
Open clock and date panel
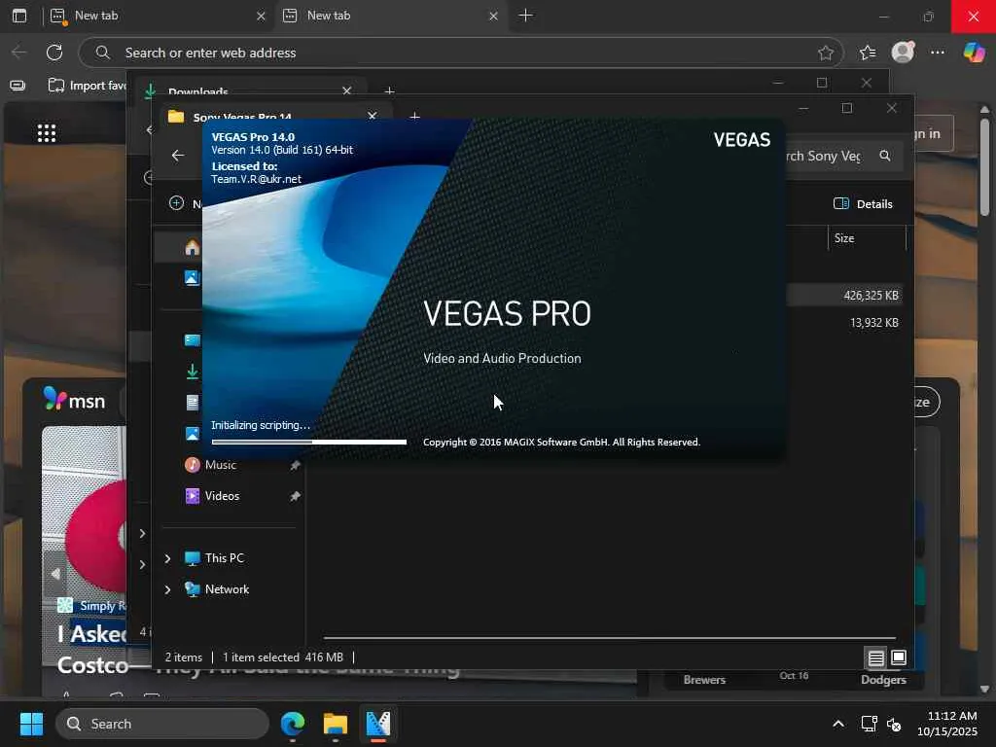coord(946,724)
